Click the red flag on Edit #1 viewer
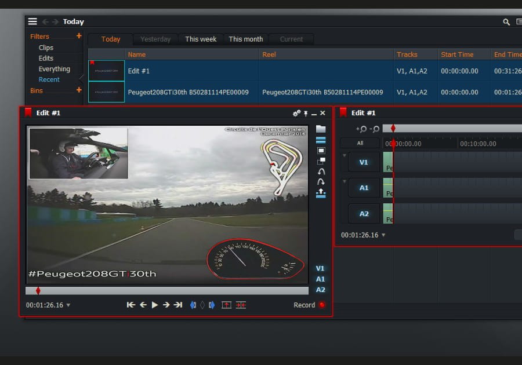Screen dimensions: 522x365 coord(28,113)
